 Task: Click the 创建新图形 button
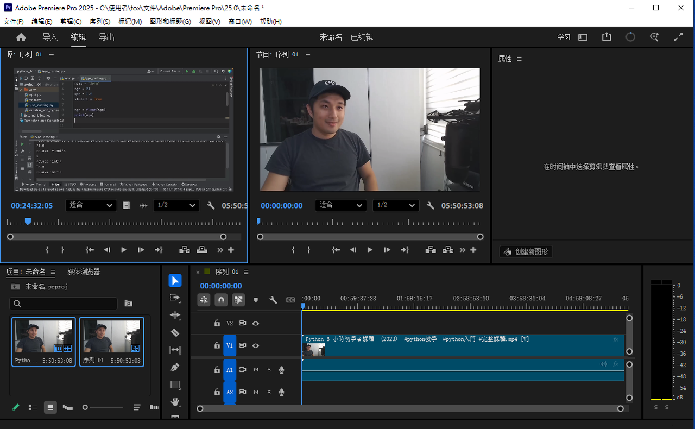pos(526,251)
